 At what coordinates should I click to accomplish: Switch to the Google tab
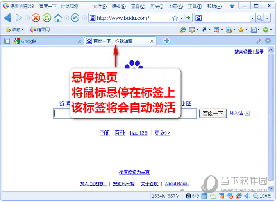[48, 41]
